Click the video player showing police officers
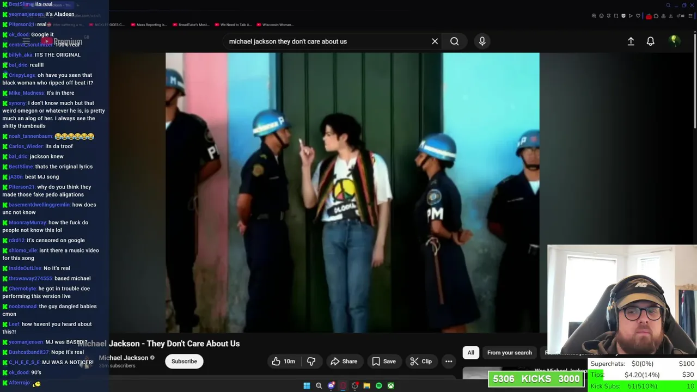 [x=352, y=192]
